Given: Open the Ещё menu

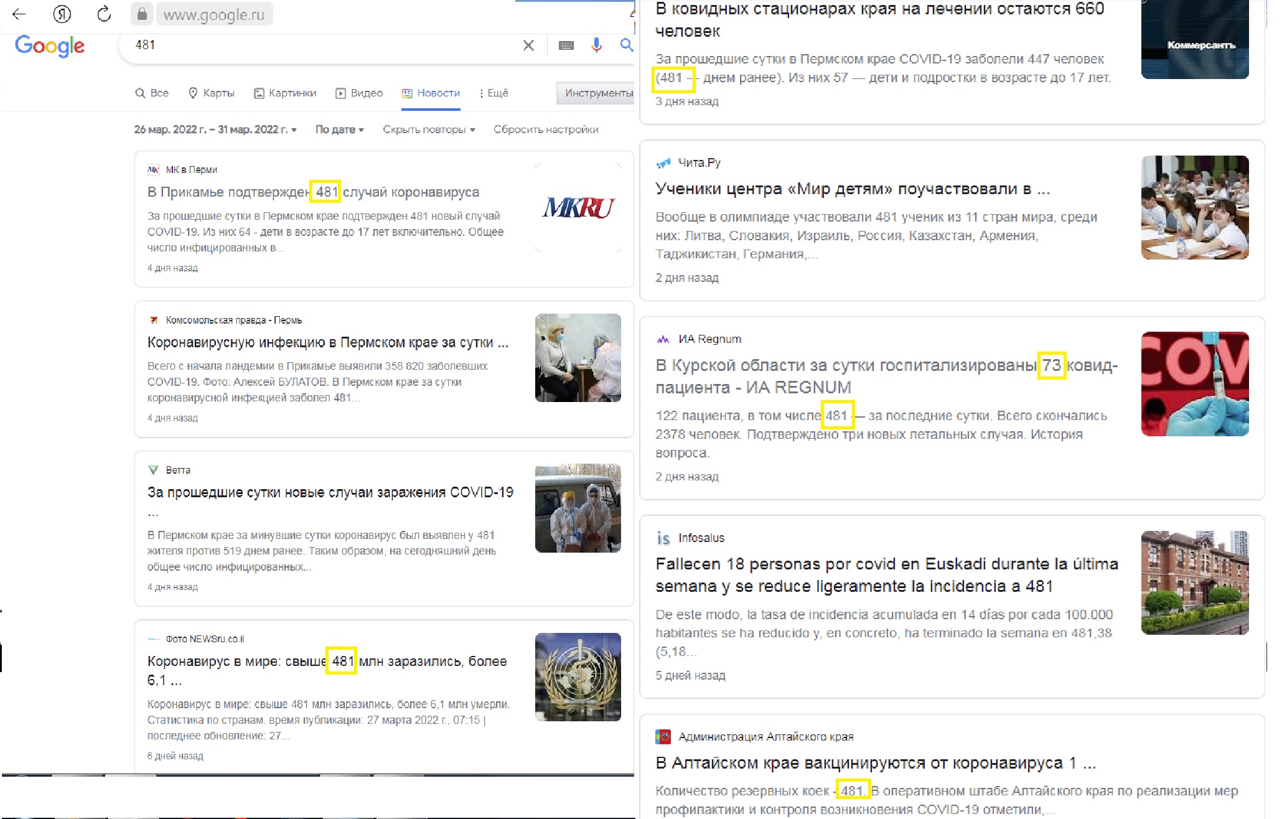Looking at the screenshot, I should click(x=494, y=93).
